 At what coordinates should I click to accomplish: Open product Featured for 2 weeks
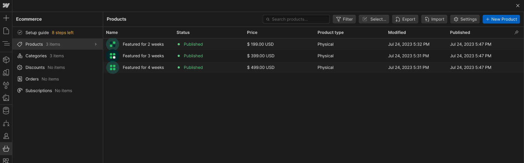143,44
